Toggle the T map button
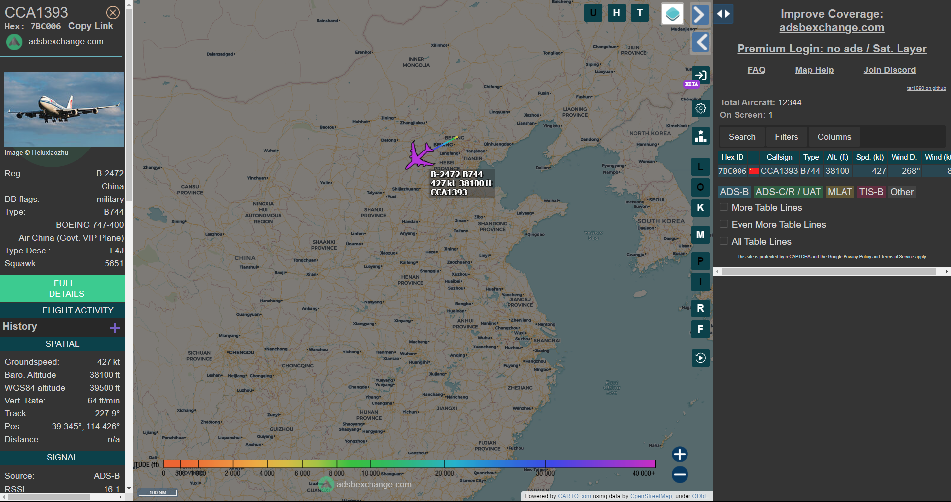The image size is (951, 502). [640, 13]
